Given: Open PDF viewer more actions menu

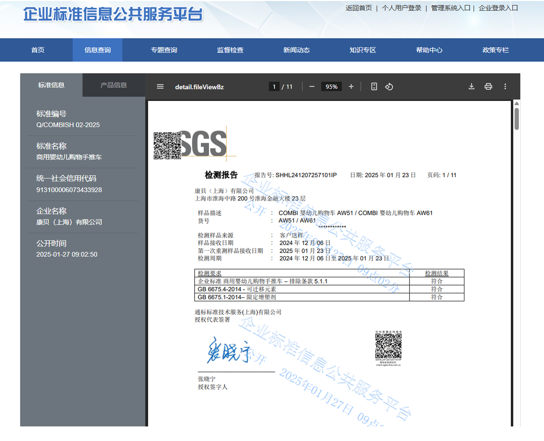Looking at the screenshot, I should (x=505, y=87).
